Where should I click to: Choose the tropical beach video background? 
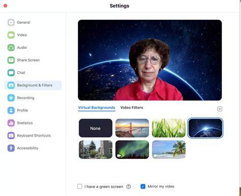point(169,150)
